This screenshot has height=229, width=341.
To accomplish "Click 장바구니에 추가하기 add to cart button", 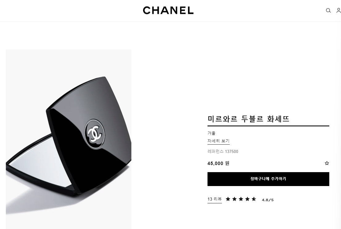I will pyautogui.click(x=268, y=179).
